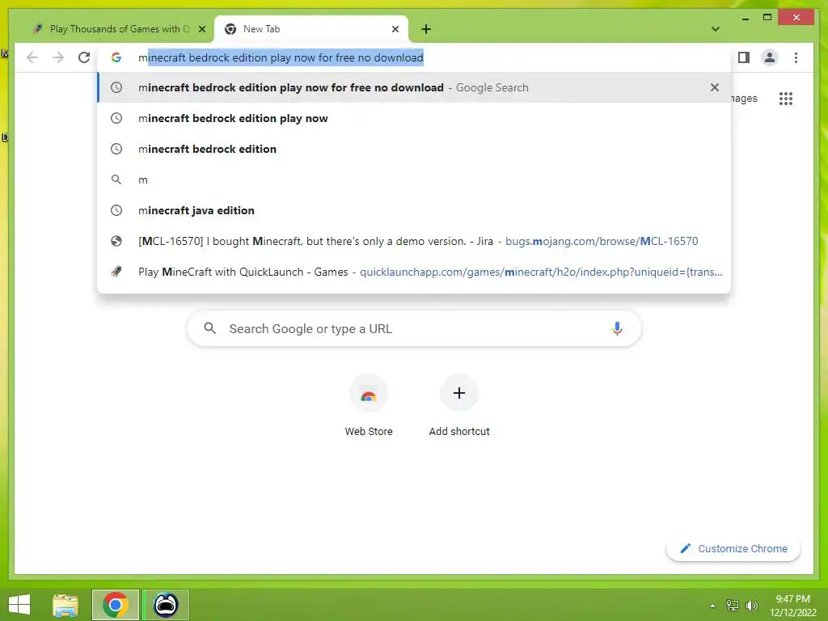
Task: Click the Google G icon in address bar
Action: pos(116,57)
